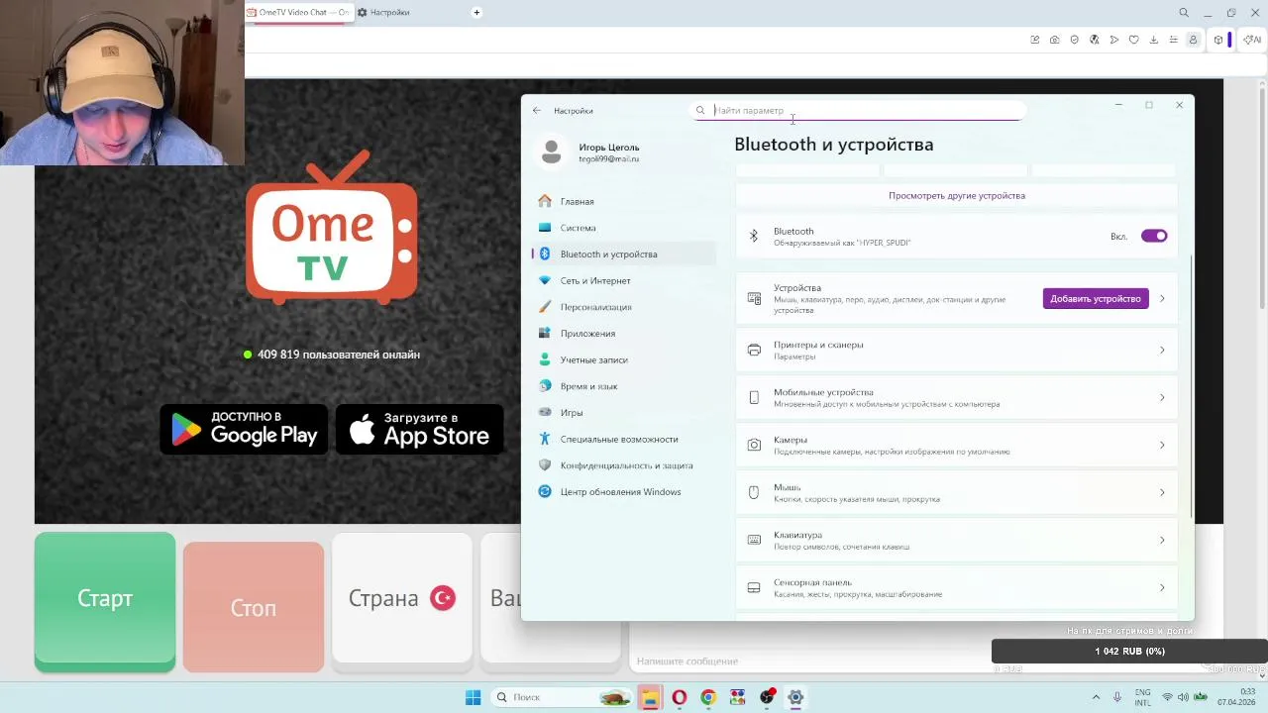Open Принтеры и сканеры row

coord(956,350)
